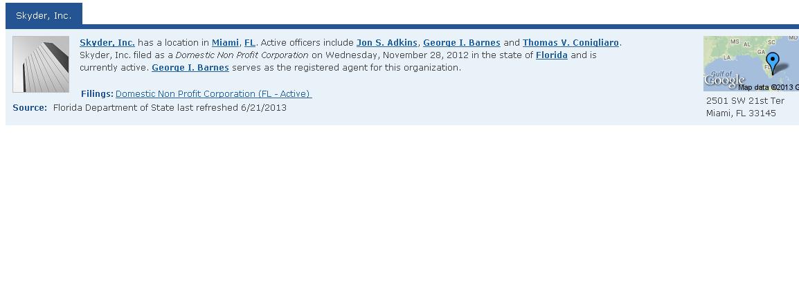
Task: Click the Filings label
Action: (x=97, y=94)
